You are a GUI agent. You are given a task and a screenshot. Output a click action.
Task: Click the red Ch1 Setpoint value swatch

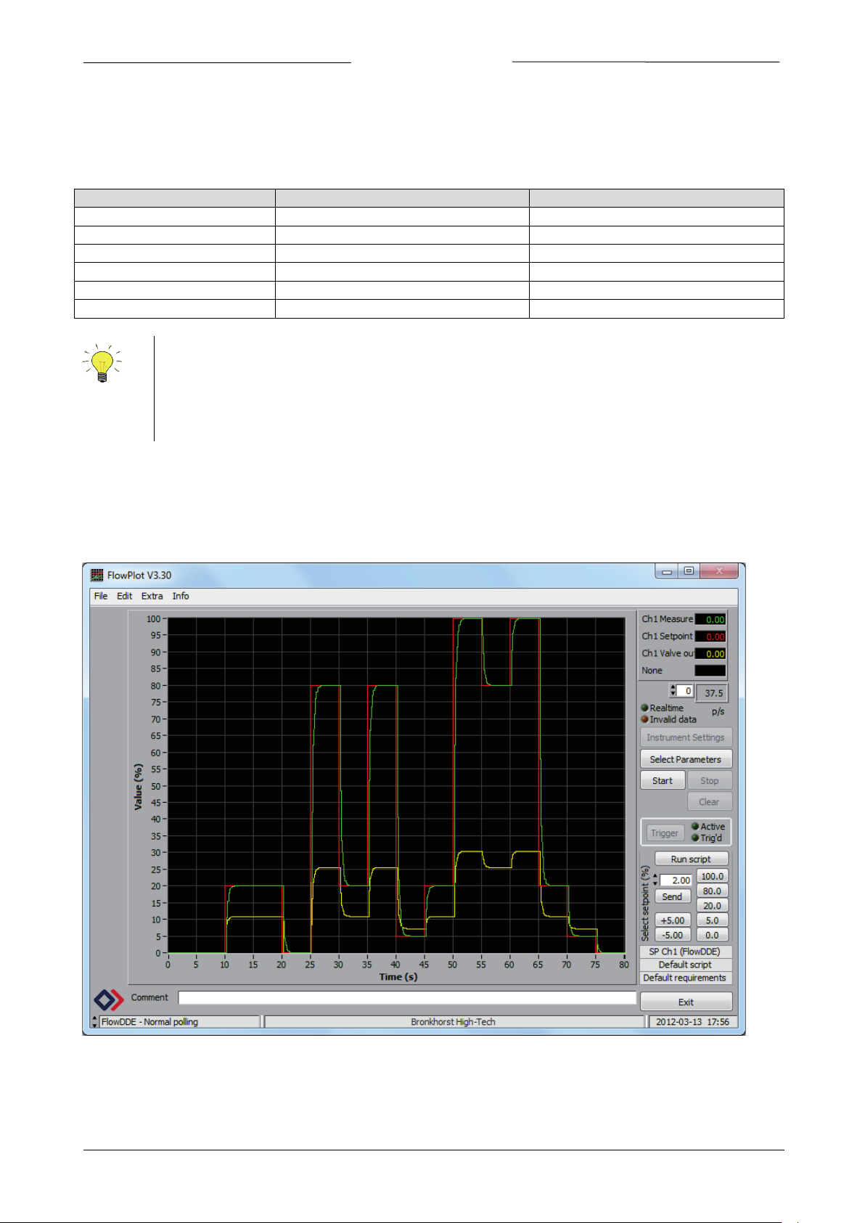coord(710,637)
